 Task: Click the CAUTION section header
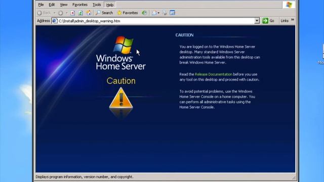pyautogui.click(x=184, y=35)
